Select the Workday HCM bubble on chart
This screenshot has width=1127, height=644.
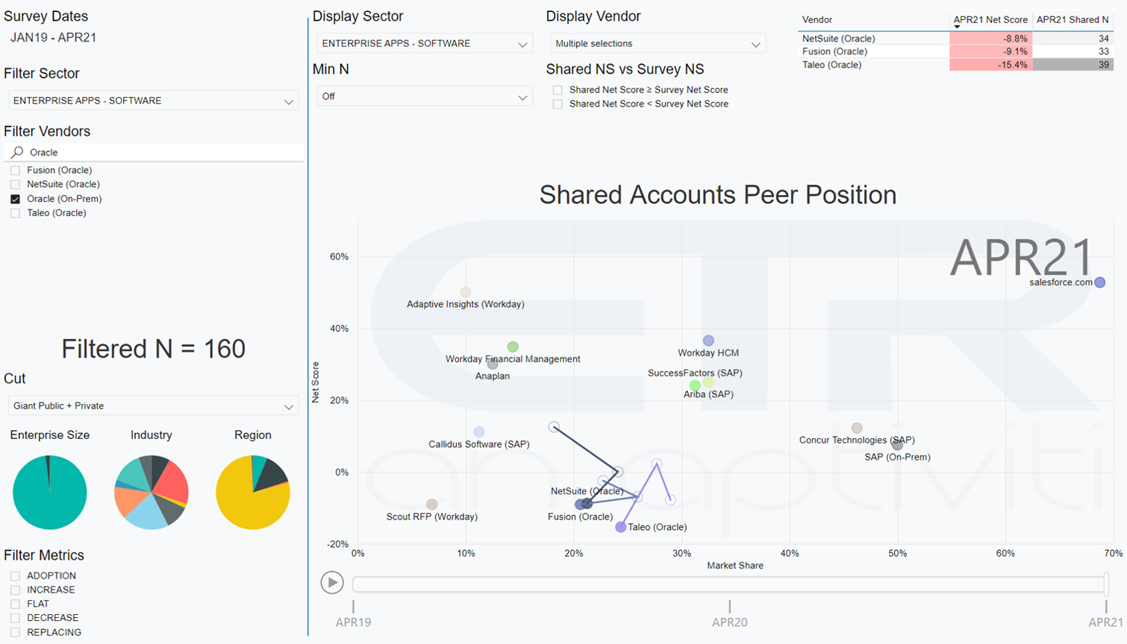point(708,341)
